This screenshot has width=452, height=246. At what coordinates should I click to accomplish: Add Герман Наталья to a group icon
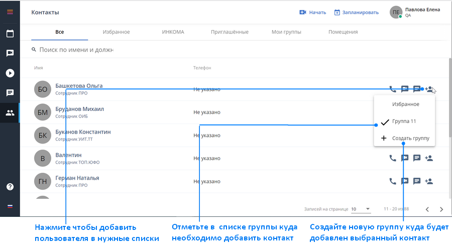coord(429,181)
